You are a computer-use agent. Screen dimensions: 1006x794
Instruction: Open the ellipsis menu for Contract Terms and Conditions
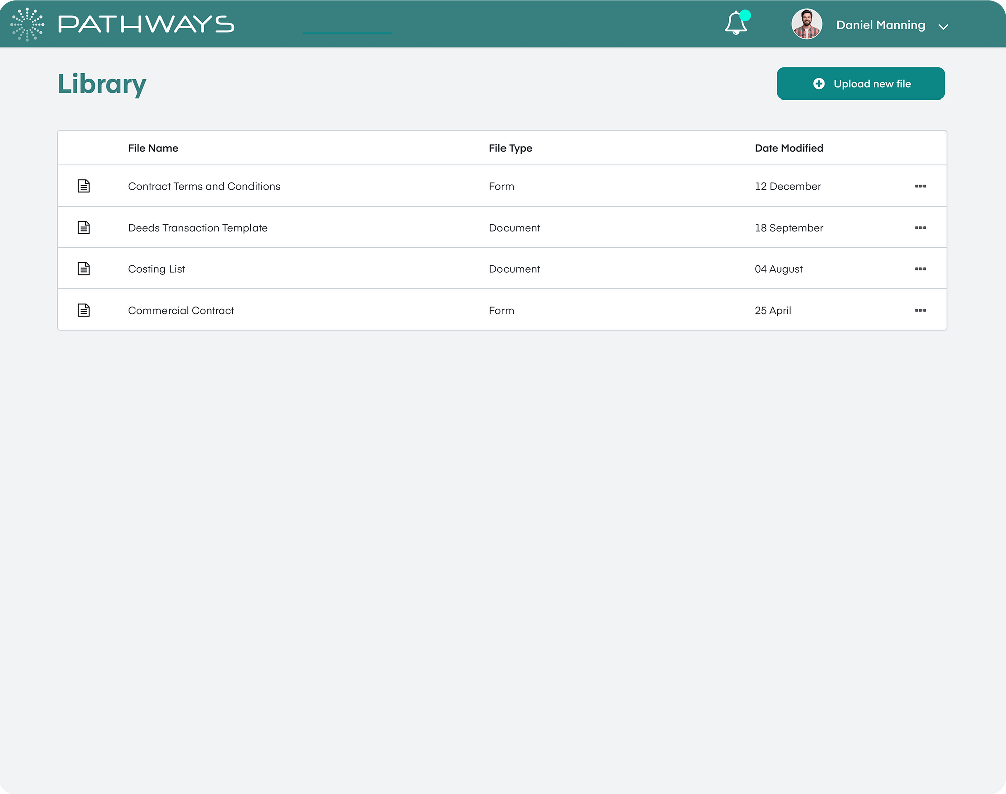click(920, 185)
